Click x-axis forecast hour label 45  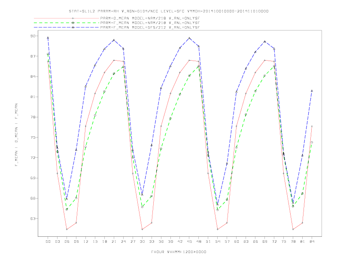pos(189,242)
